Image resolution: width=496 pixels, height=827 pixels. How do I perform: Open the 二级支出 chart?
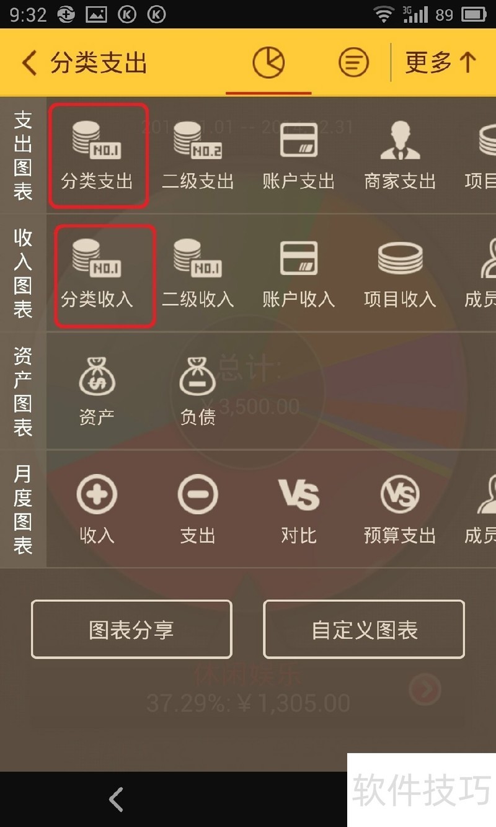tap(198, 155)
